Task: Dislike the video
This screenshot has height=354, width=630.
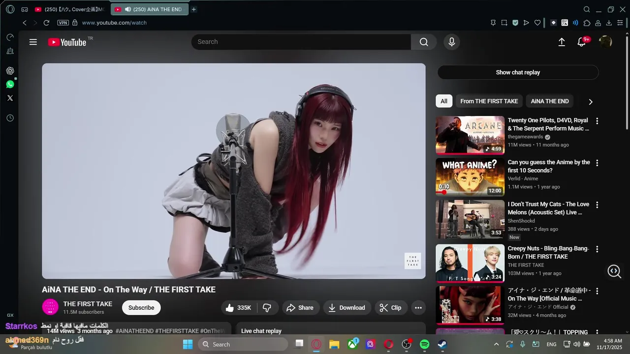Action: 267,308
